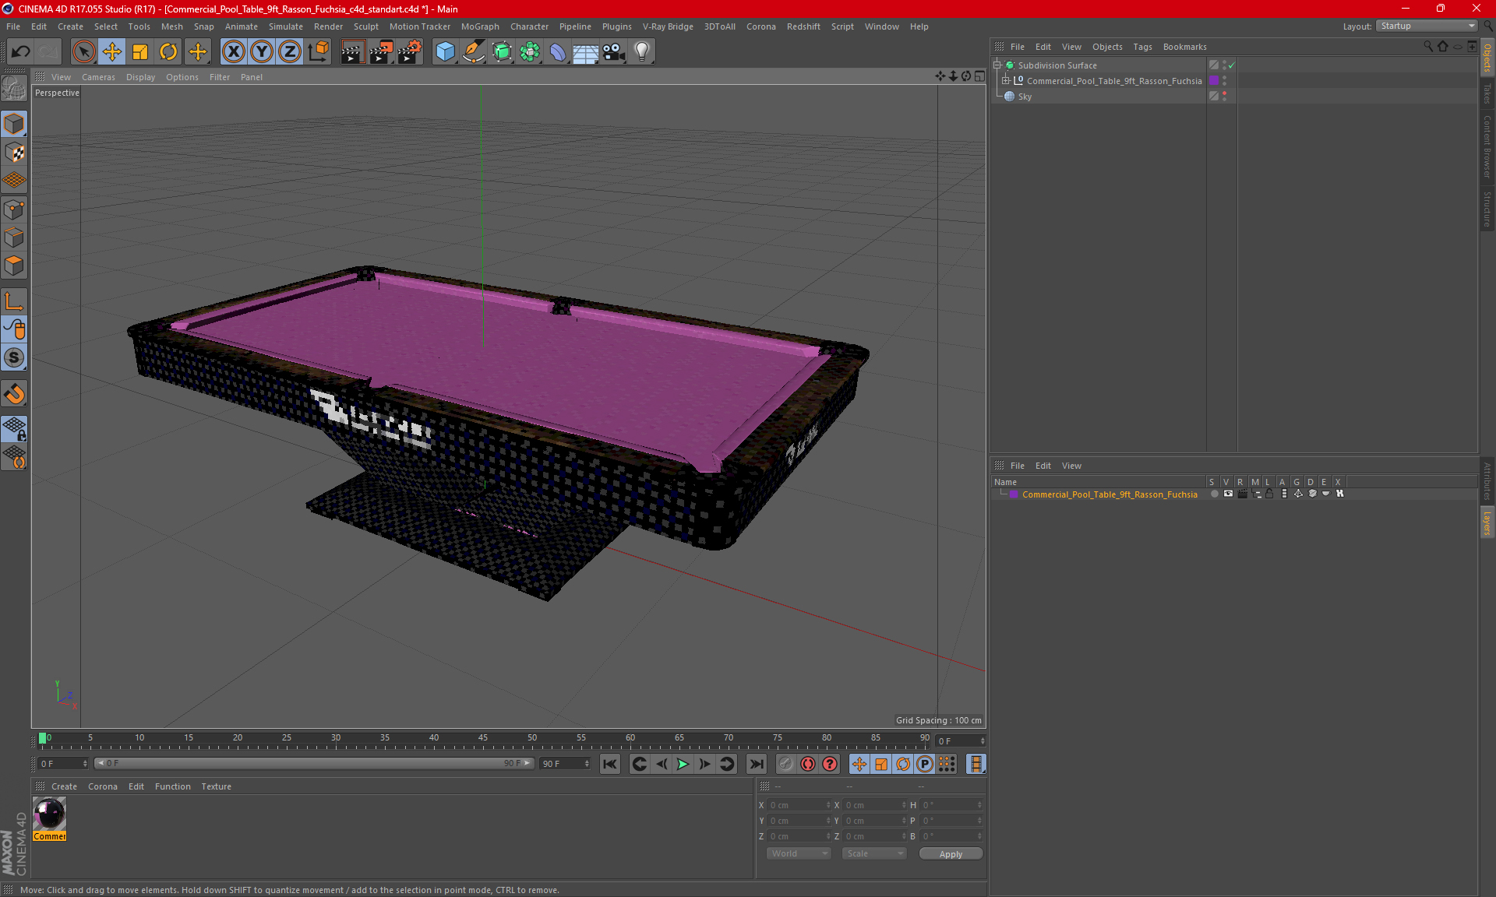Image resolution: width=1496 pixels, height=897 pixels.
Task: Add a Cube primitive object
Action: pyautogui.click(x=445, y=52)
